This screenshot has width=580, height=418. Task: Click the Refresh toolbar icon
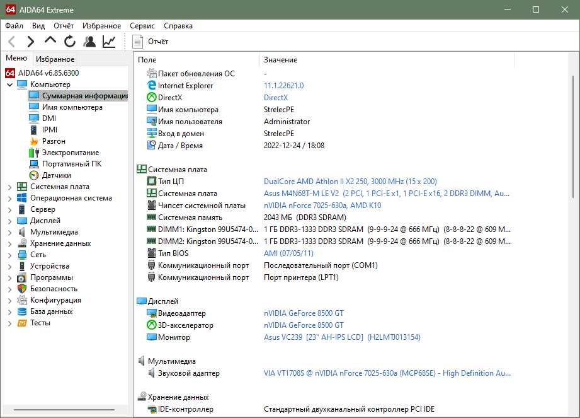[69, 42]
